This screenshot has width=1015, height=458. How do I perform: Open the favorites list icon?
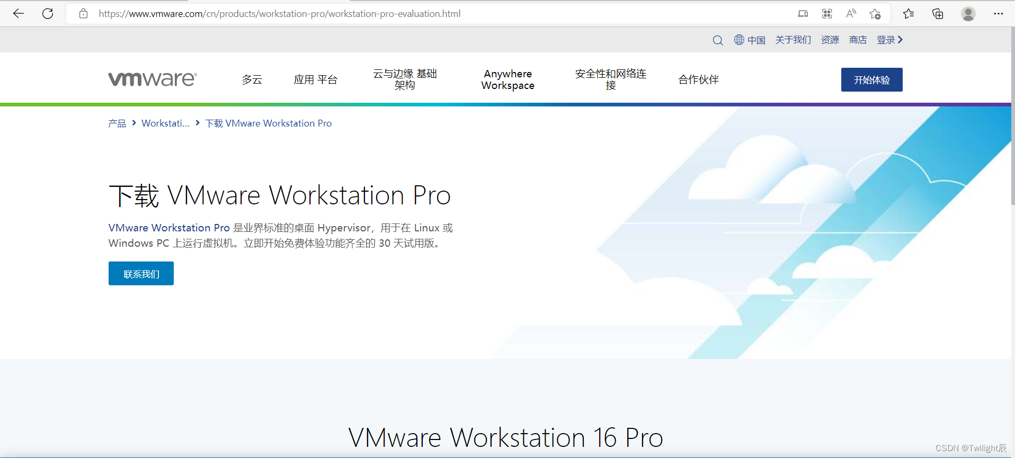coord(909,14)
